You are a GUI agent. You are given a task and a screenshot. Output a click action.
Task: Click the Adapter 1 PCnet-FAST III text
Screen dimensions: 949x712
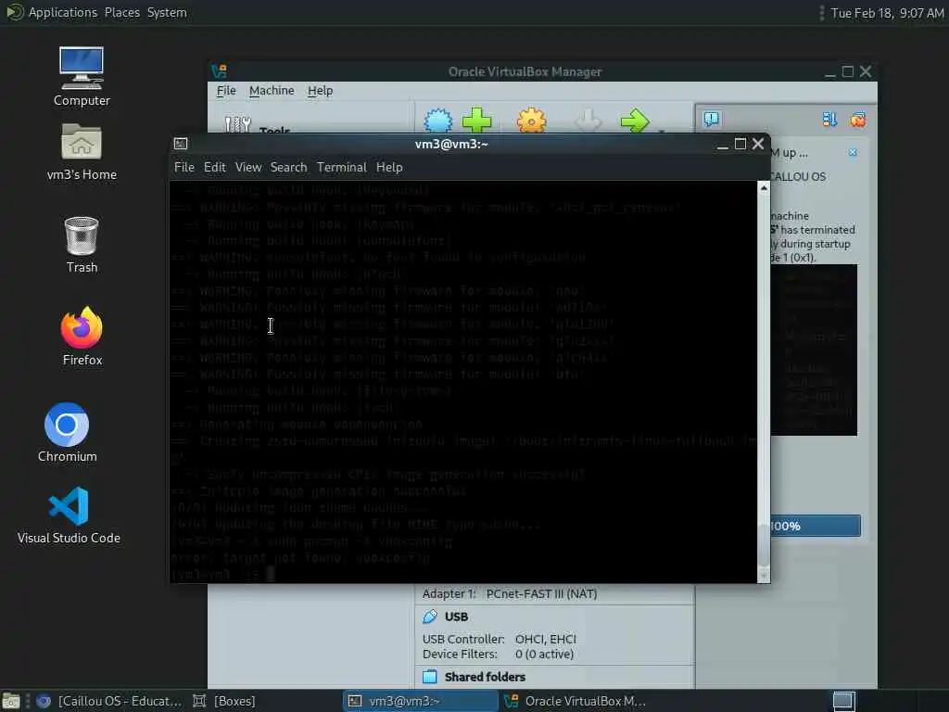[x=510, y=594]
